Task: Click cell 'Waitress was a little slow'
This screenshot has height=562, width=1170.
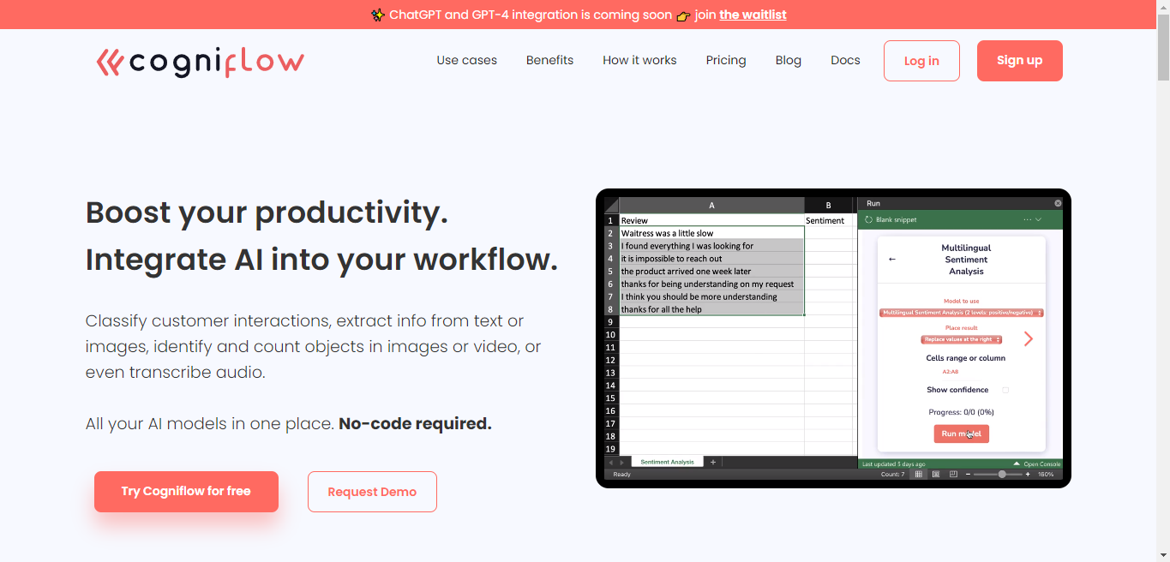Action: (711, 233)
